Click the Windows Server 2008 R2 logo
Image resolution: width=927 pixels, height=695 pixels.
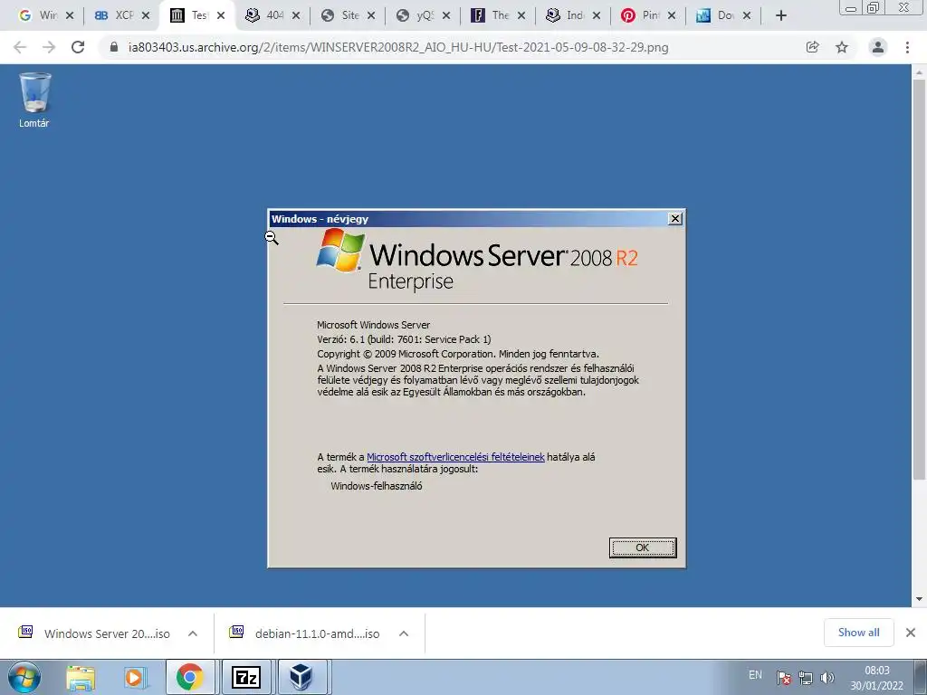click(x=477, y=260)
